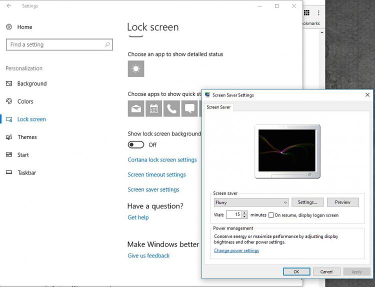This screenshot has width=375, height=287.
Task: Open Start in Personalization menu
Action: [x=23, y=155]
